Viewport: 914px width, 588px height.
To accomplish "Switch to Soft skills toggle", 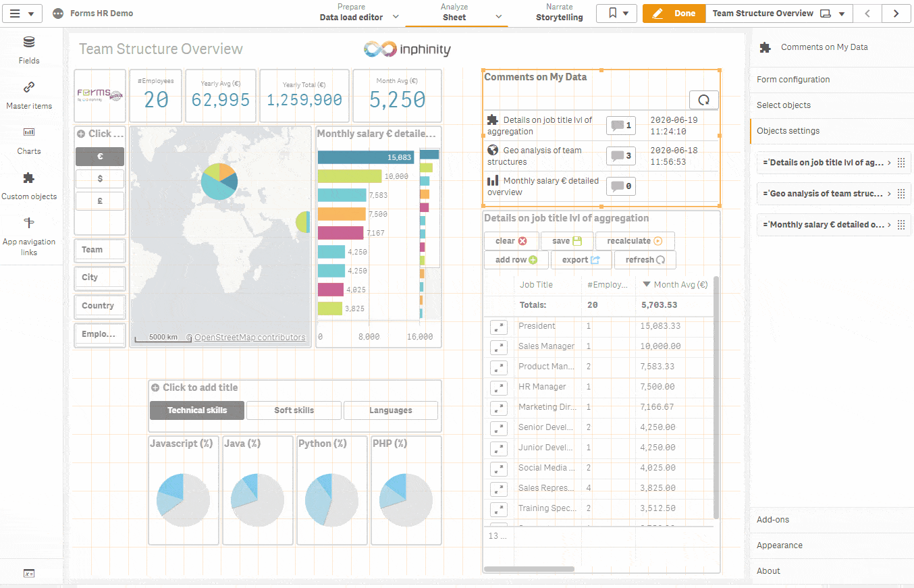I will coord(294,410).
